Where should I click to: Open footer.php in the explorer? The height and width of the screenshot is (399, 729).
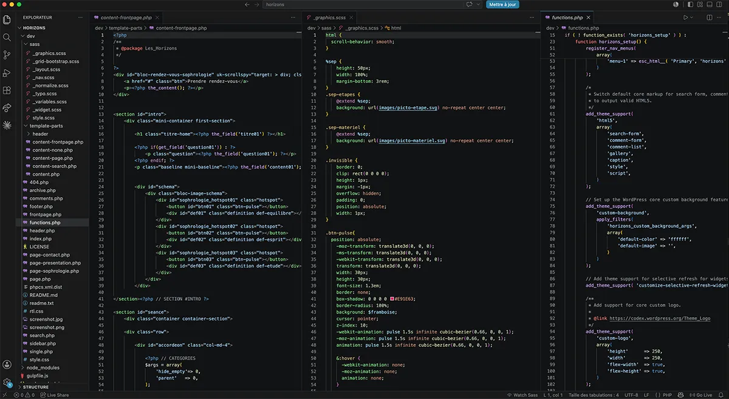coord(41,206)
